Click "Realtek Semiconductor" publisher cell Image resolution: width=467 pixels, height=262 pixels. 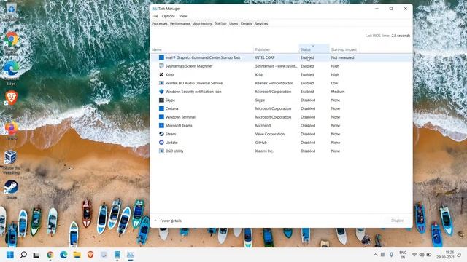click(x=274, y=83)
